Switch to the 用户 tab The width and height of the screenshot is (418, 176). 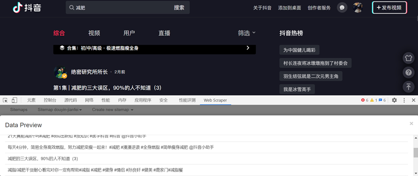(129, 33)
